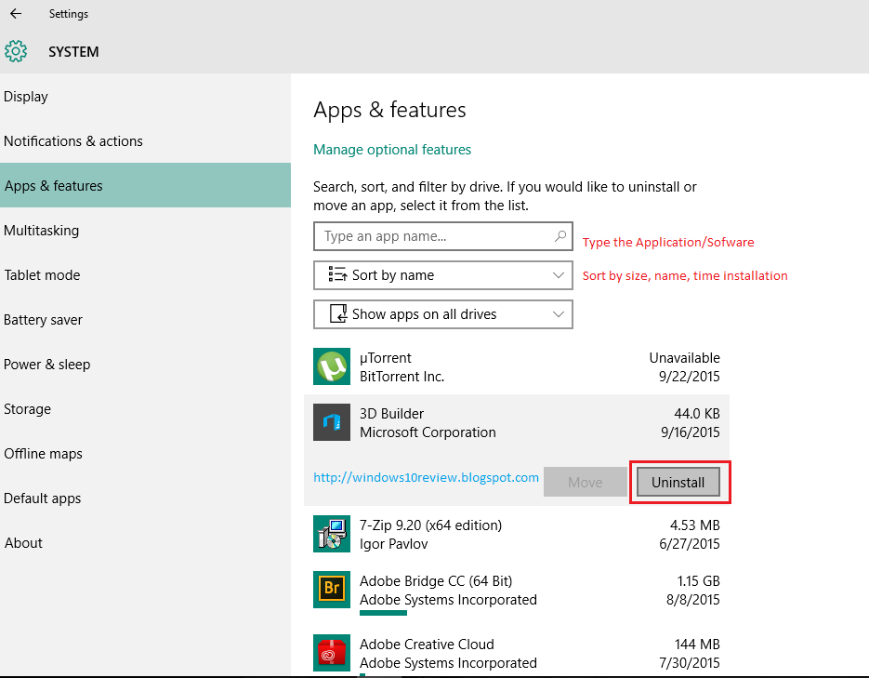Viewport: 869px width, 678px height.
Task: Click the Microsoft Corporation publisher text
Action: tap(428, 432)
